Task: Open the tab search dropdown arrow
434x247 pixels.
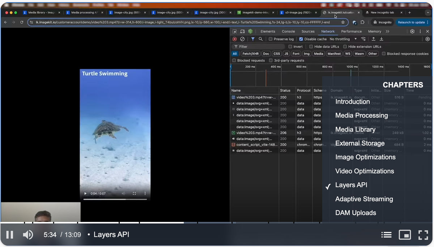Action: 428,12
